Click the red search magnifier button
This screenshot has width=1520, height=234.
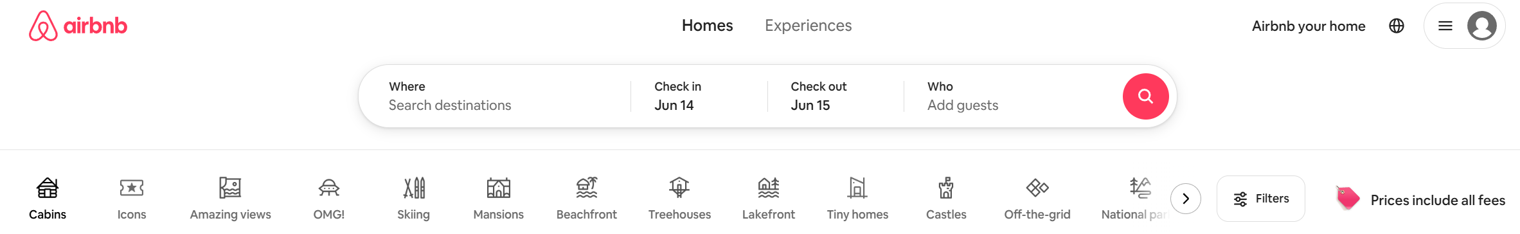pyautogui.click(x=1145, y=96)
